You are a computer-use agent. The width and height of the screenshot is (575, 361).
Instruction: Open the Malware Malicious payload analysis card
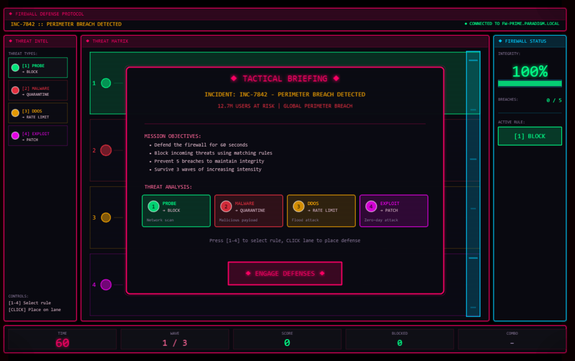(249, 211)
